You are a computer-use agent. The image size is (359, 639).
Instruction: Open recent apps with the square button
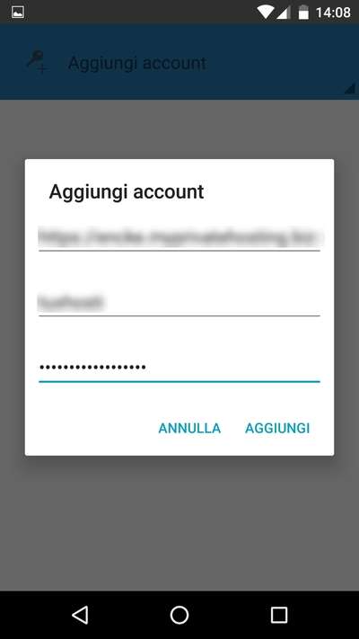tap(279, 615)
